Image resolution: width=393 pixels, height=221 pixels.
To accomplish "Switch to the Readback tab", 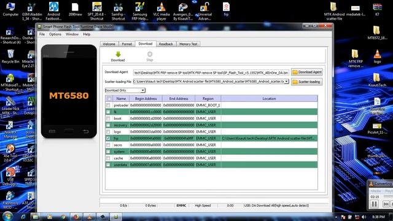I will [x=166, y=44].
